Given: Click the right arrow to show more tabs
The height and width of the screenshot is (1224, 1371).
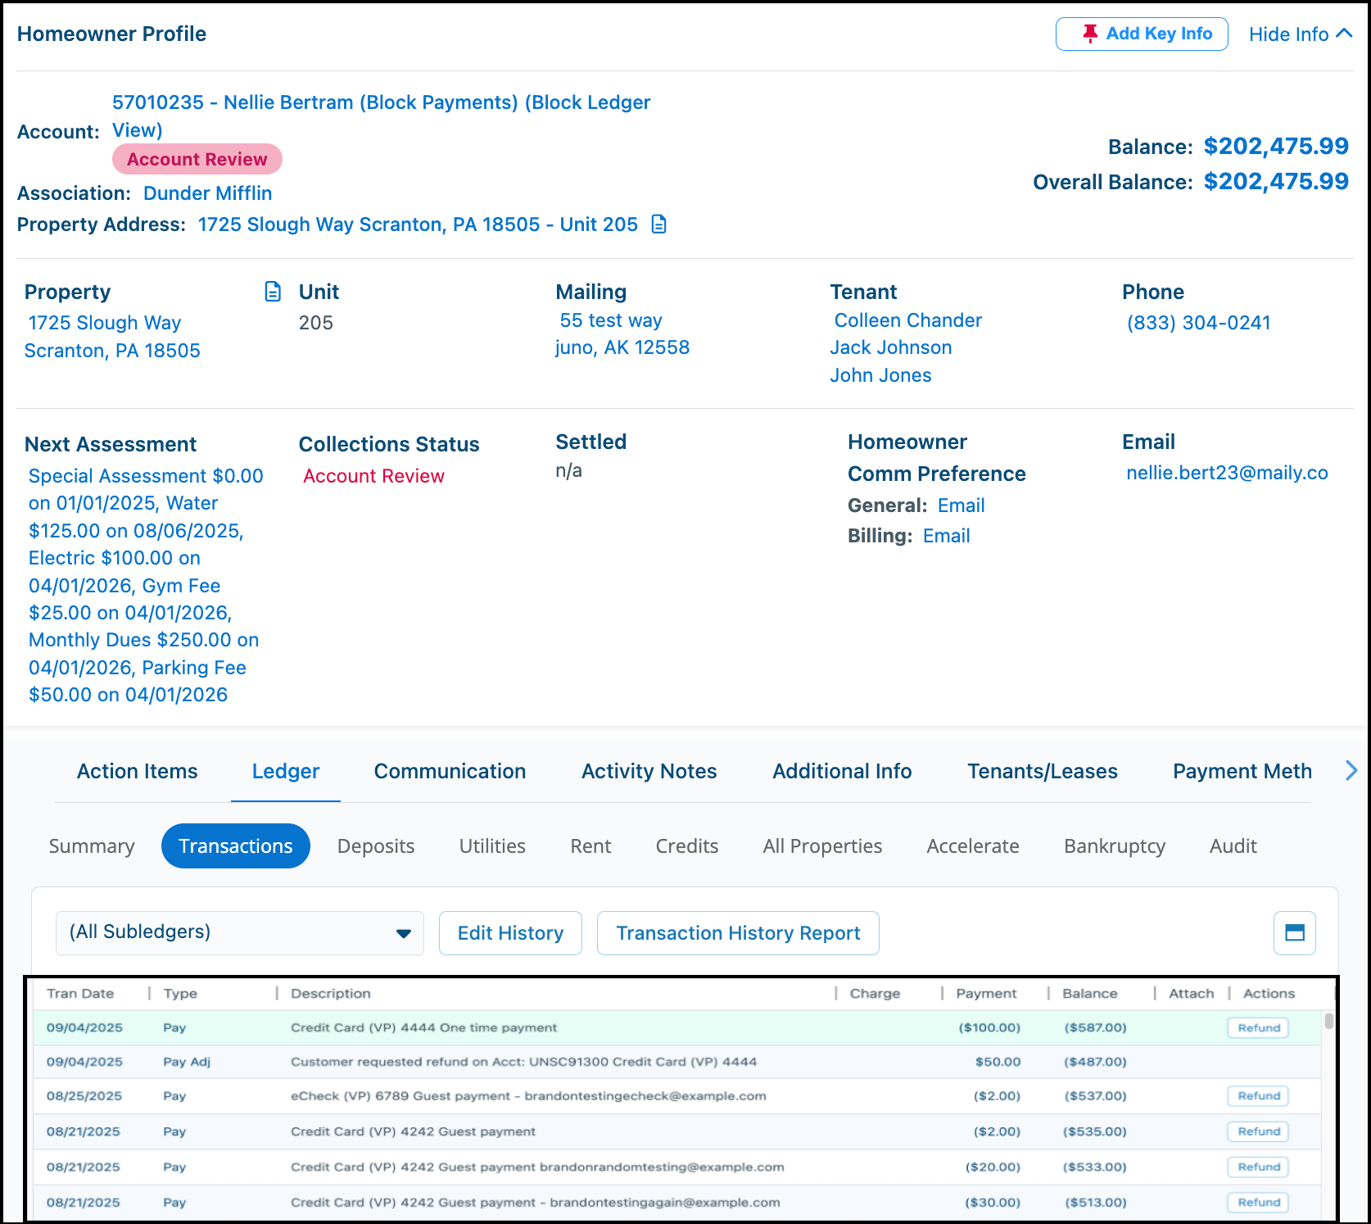Looking at the screenshot, I should [x=1351, y=770].
